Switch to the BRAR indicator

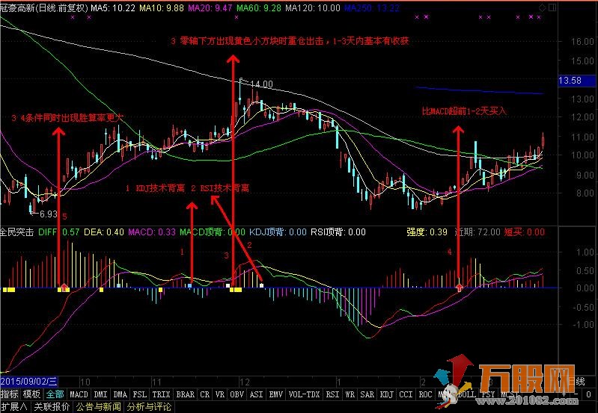[186, 394]
